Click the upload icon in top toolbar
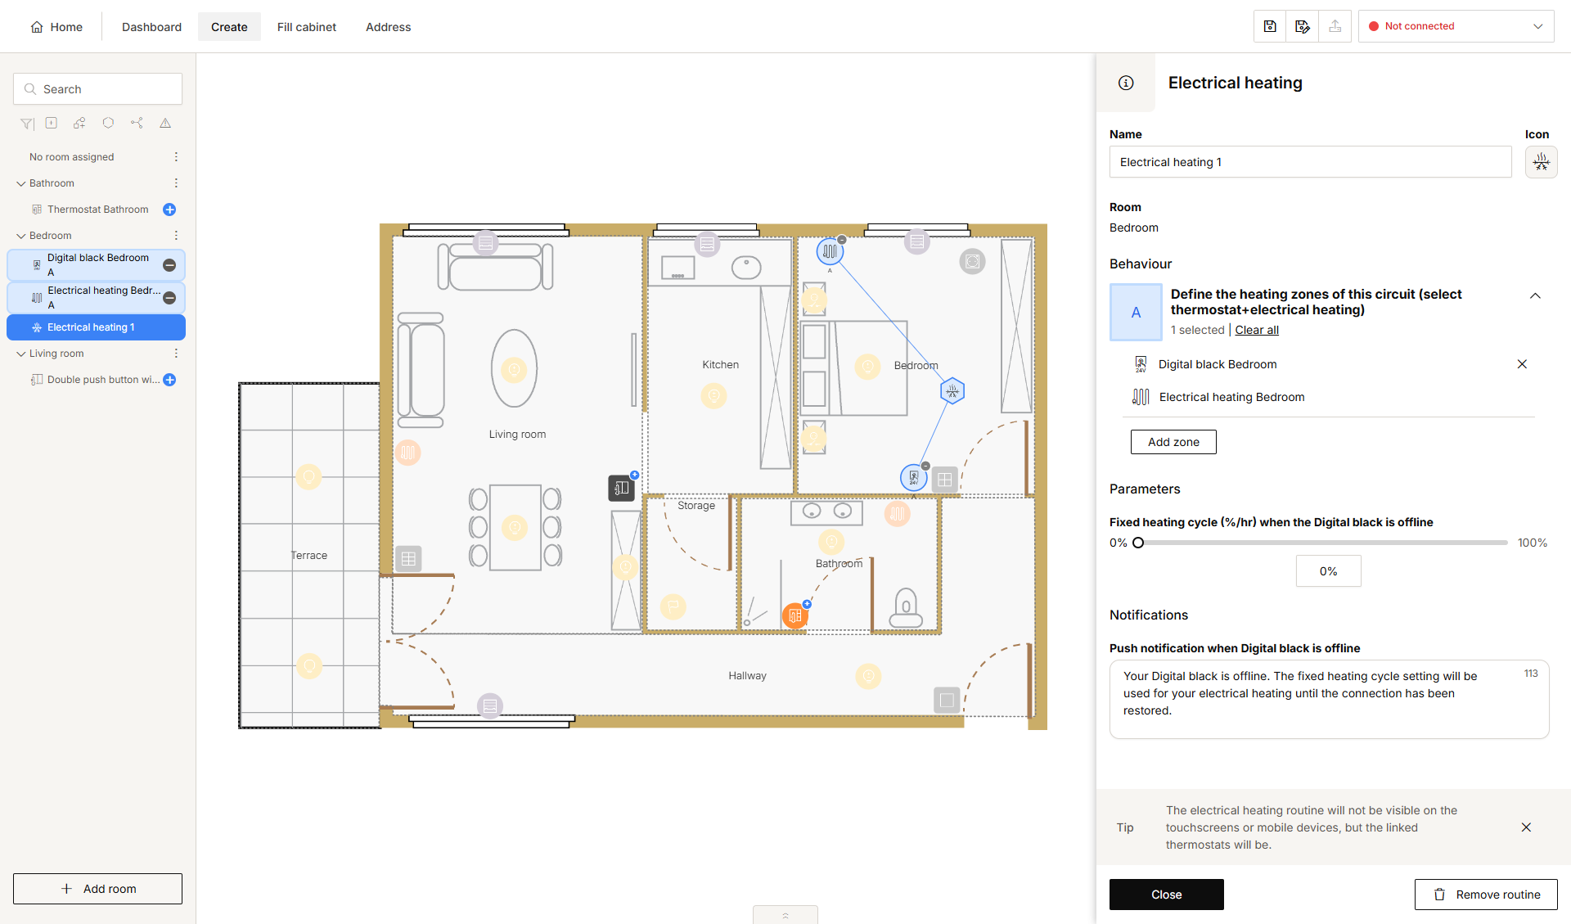The width and height of the screenshot is (1571, 924). pos(1335,26)
